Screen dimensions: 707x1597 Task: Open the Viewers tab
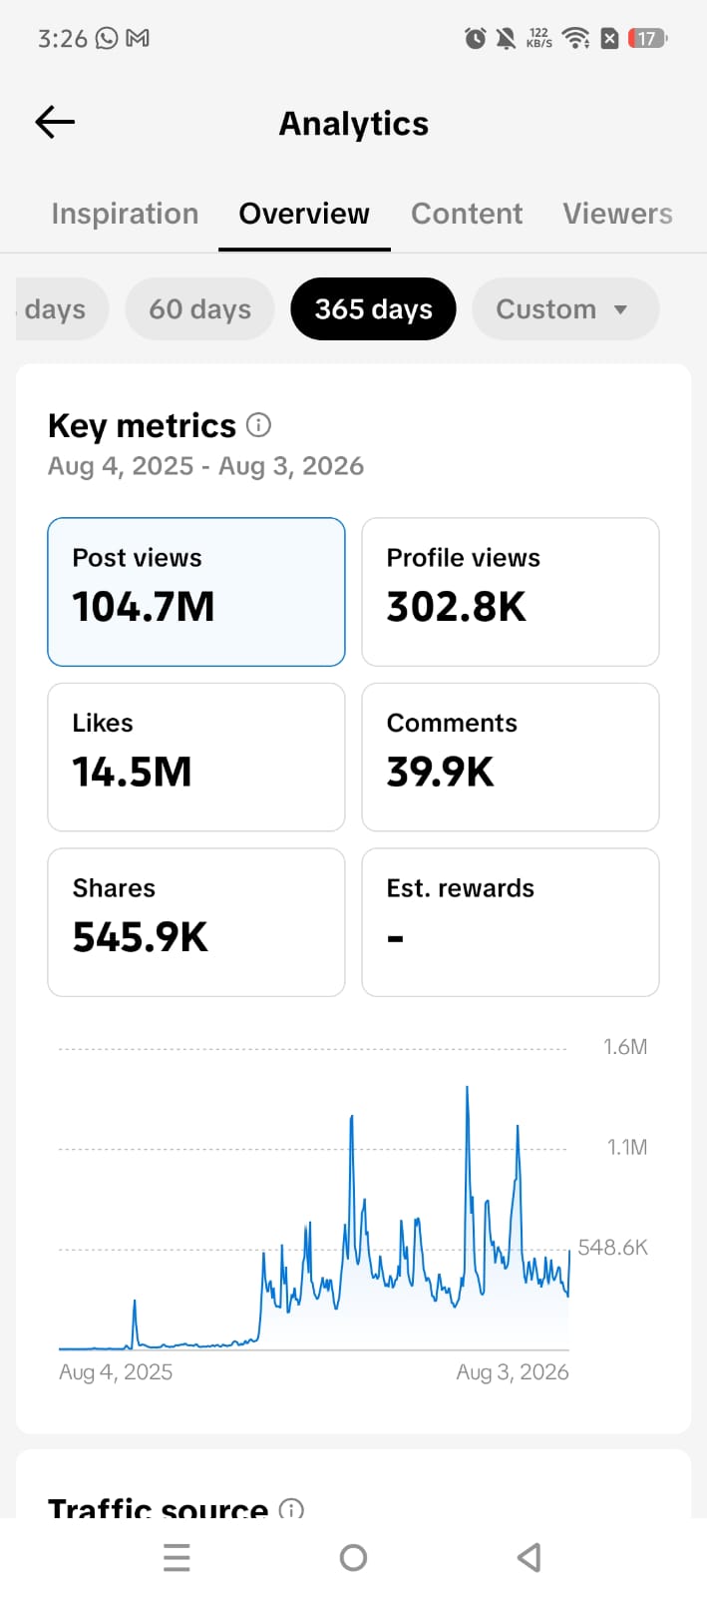click(617, 214)
